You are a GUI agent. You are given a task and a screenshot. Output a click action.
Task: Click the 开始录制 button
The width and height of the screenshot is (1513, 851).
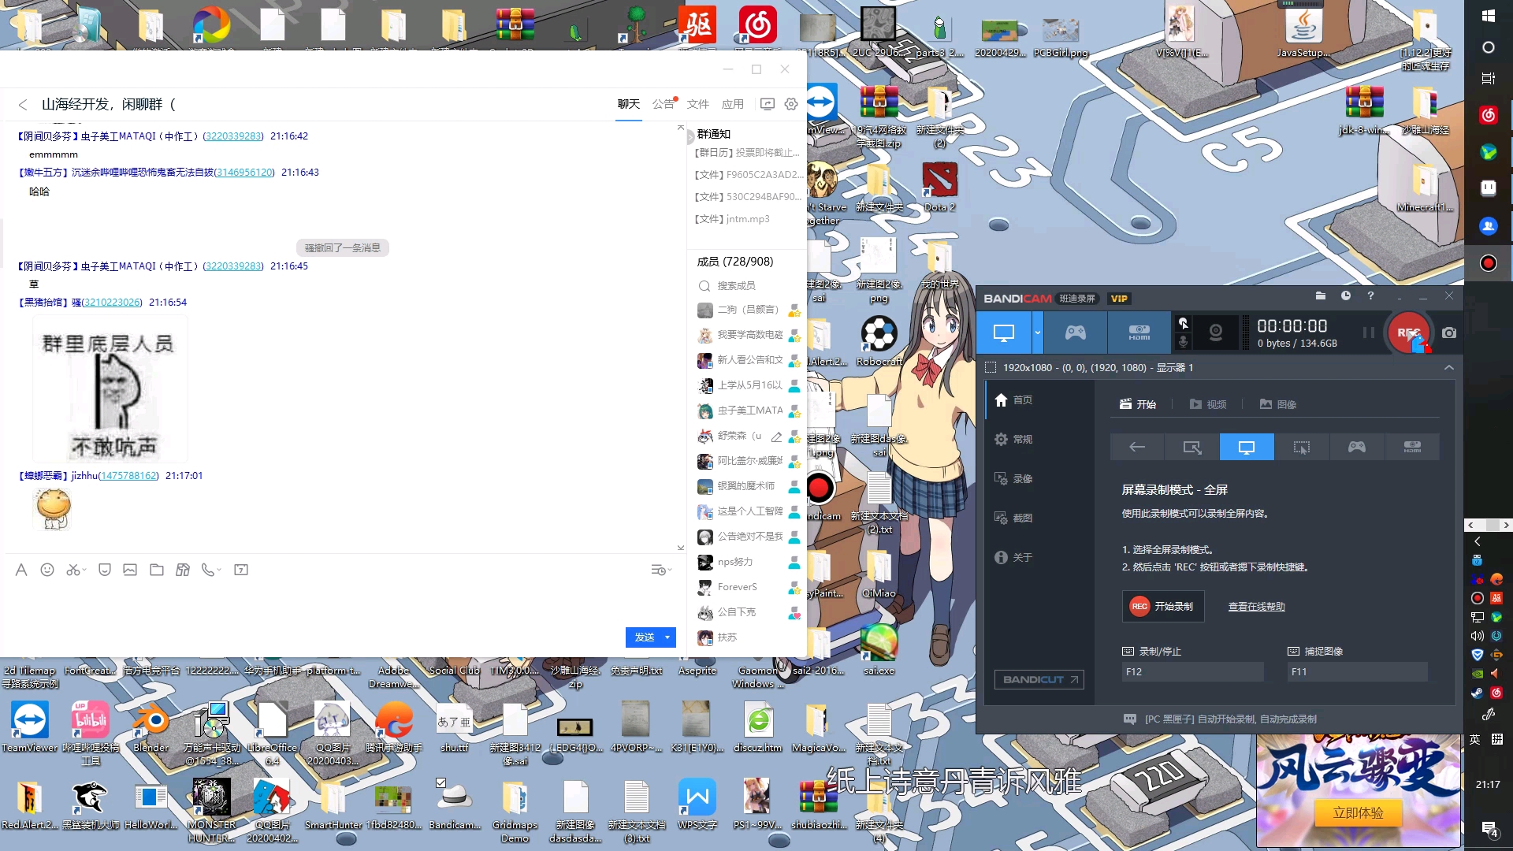pyautogui.click(x=1163, y=606)
